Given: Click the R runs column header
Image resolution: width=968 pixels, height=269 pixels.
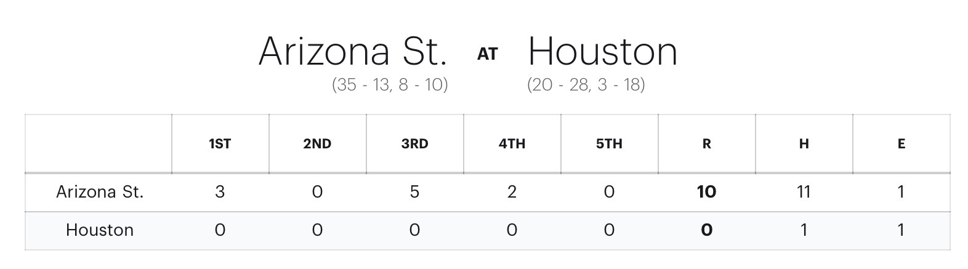Looking at the screenshot, I should 706,144.
